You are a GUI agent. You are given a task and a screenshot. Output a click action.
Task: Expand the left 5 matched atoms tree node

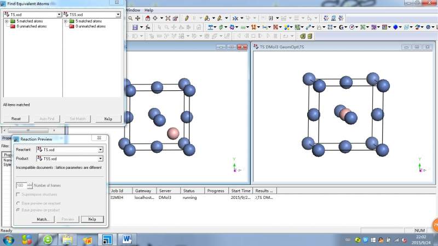pos(6,21)
